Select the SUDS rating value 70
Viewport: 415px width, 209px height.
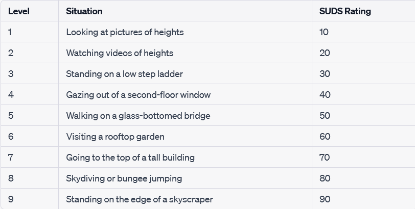click(x=325, y=158)
